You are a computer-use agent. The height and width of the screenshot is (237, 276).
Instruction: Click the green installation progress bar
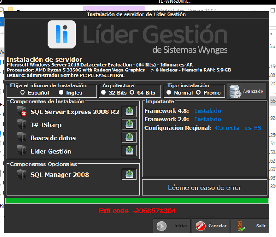pos(137,201)
